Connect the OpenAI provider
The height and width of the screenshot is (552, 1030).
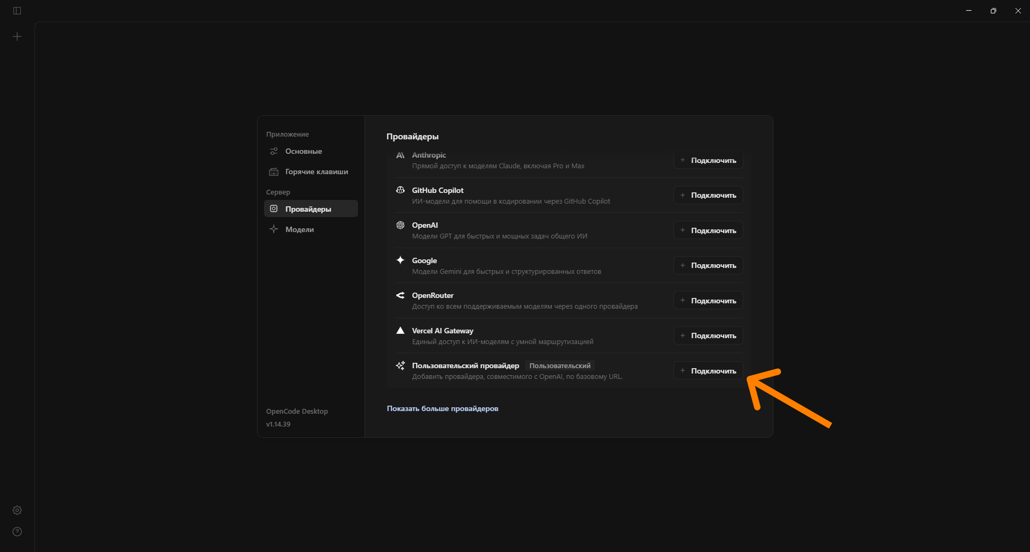coord(708,230)
